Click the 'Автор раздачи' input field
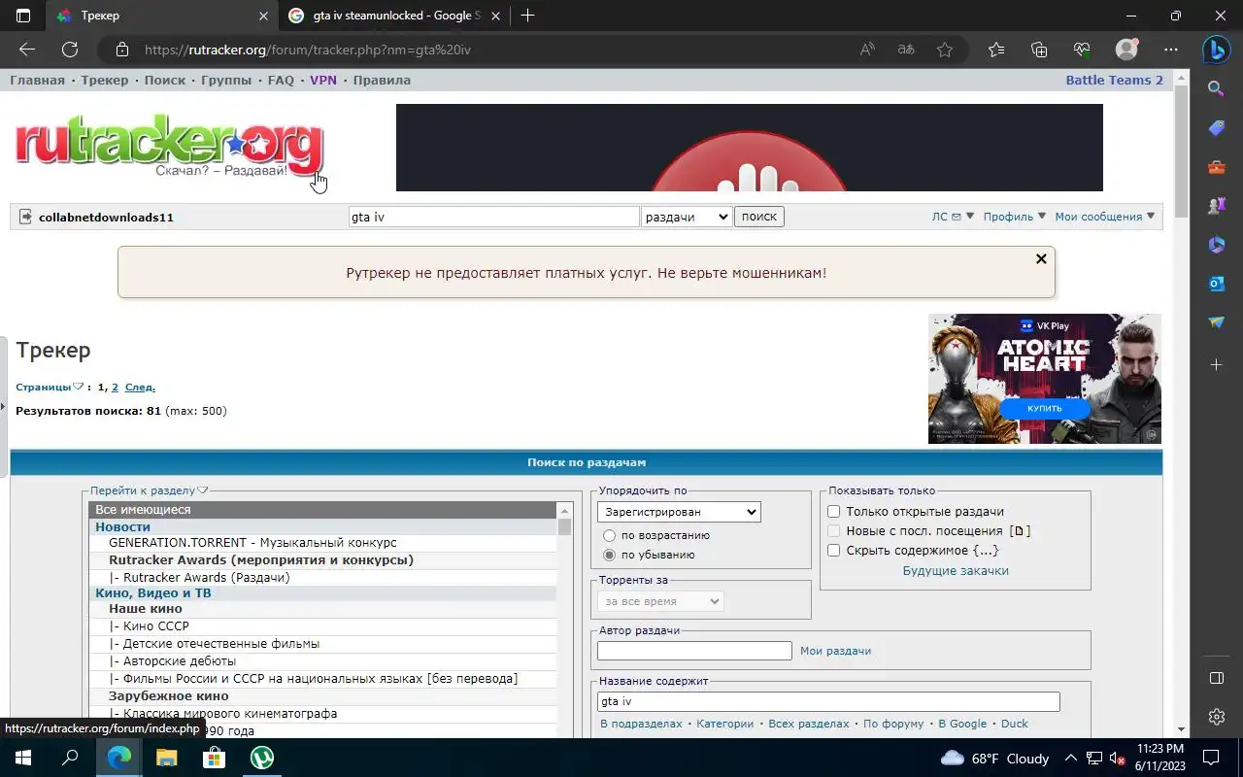 (x=694, y=651)
